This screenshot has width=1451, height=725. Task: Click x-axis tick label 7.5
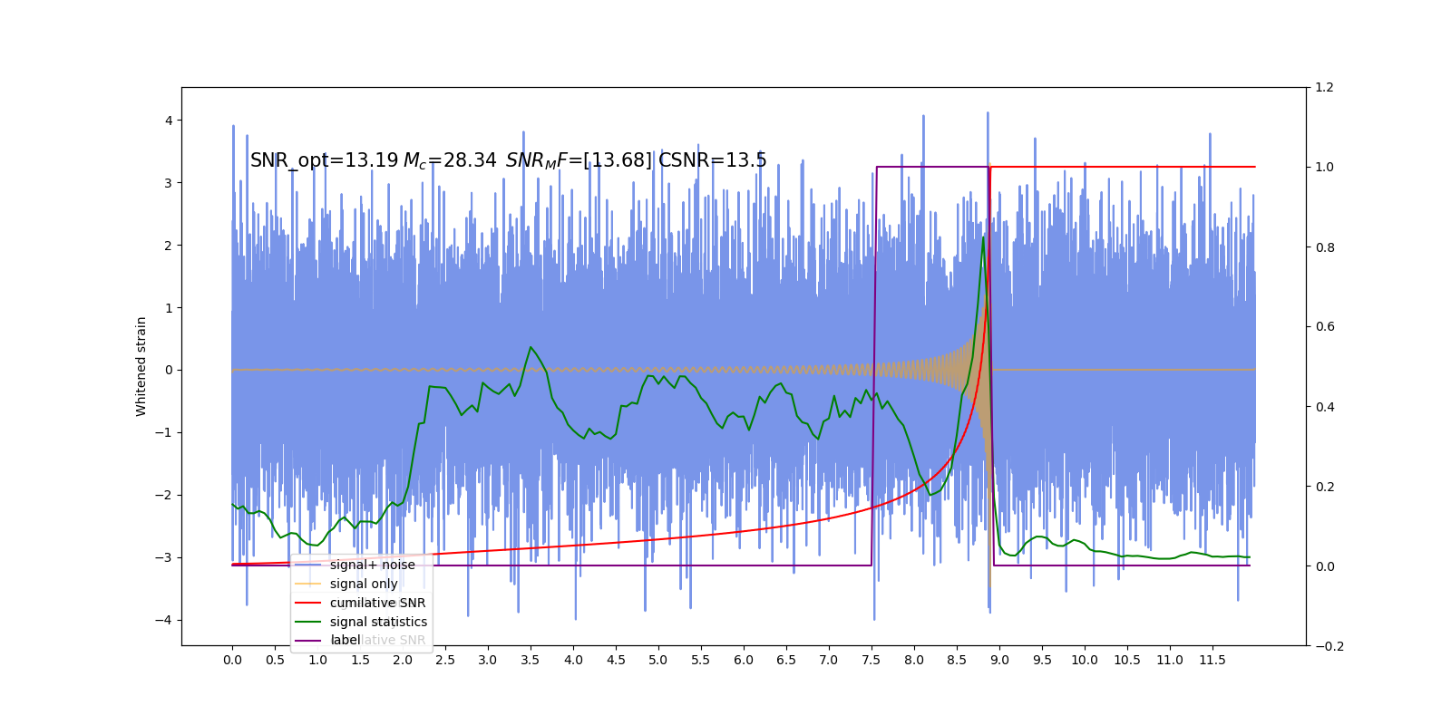tap(872, 660)
